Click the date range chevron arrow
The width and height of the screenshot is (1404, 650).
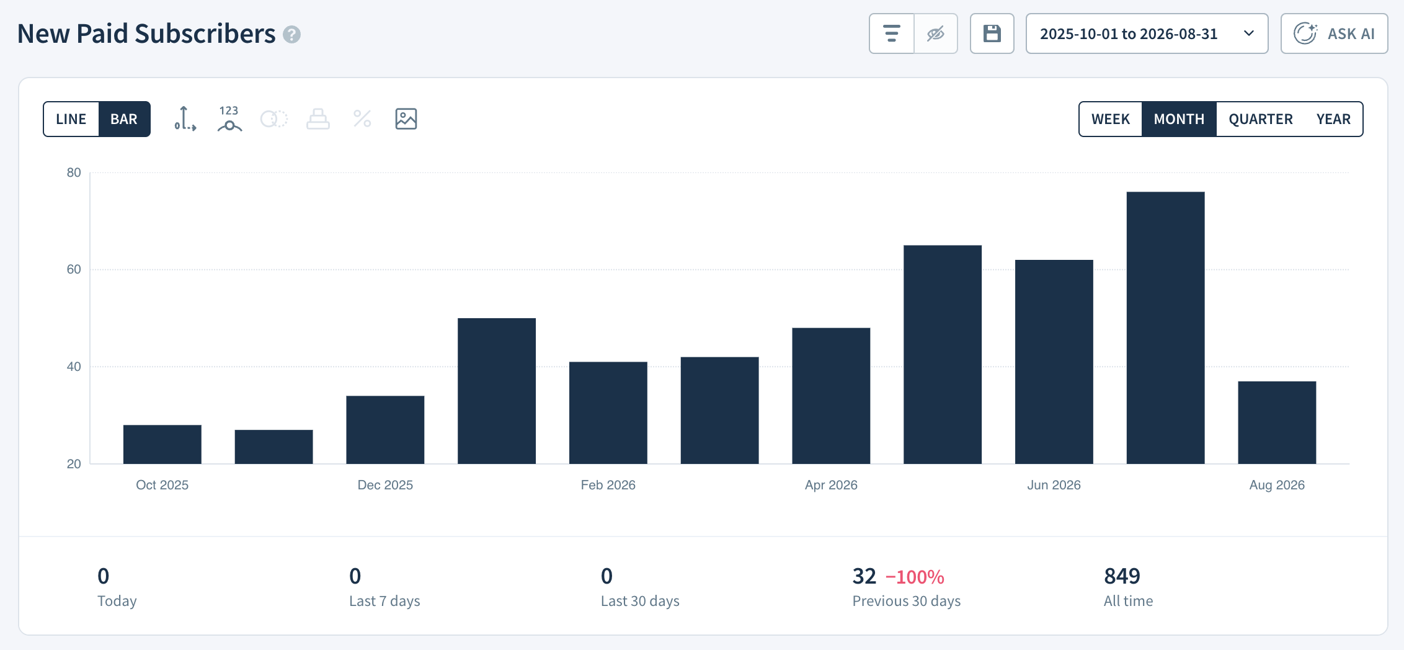pyautogui.click(x=1249, y=33)
